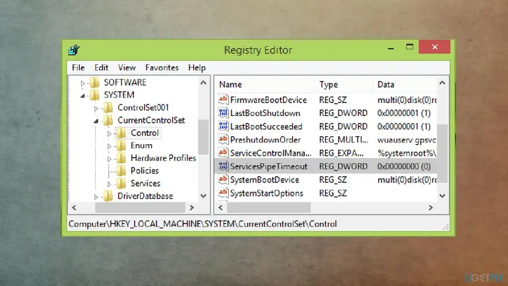Image resolution: width=508 pixels, height=286 pixels.
Task: Click the status bar registry path
Action: [203, 224]
